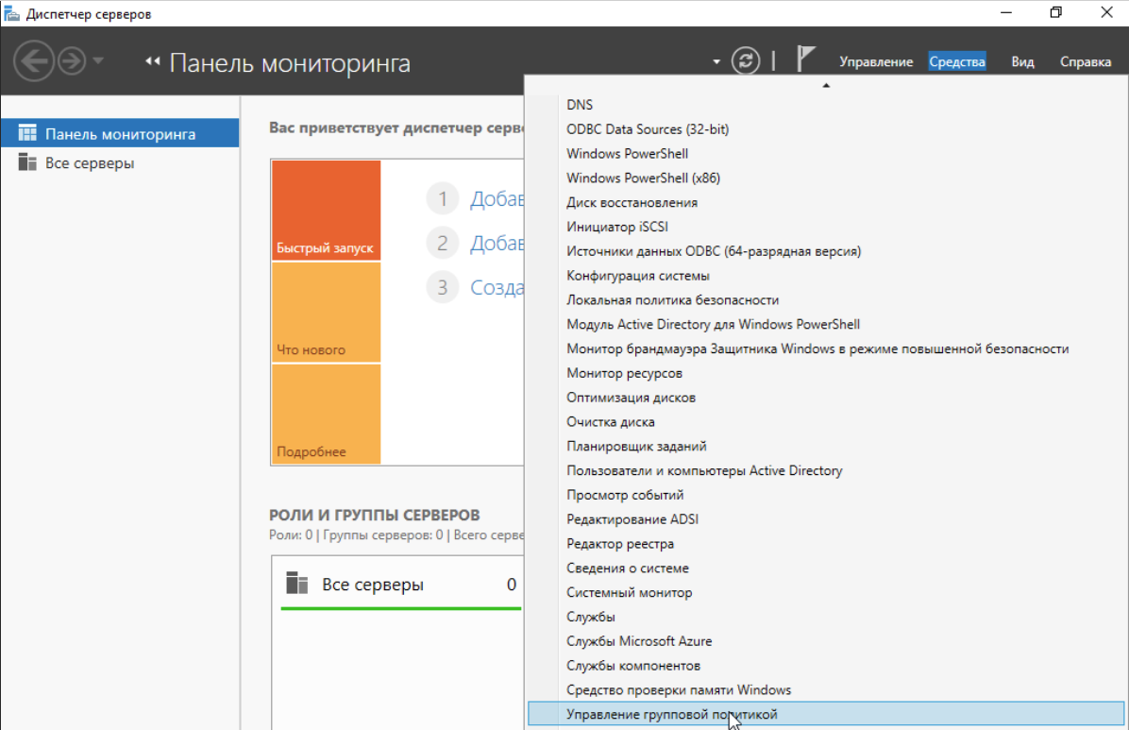Viewport: 1129px width, 730px height.
Task: Minimize the Диспетчер серверов window
Action: 1006,13
